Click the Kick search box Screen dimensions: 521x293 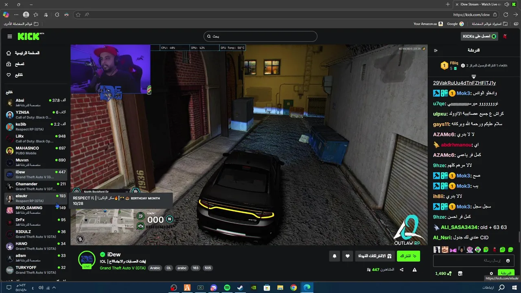click(260, 36)
